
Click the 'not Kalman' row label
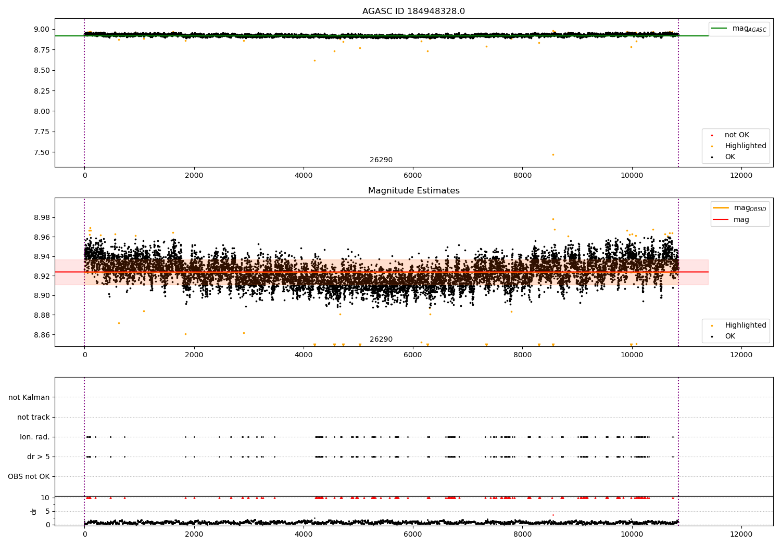click(29, 398)
